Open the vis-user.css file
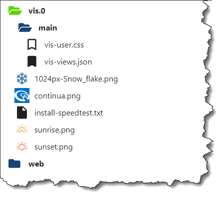This screenshot has width=224, height=199. (x=64, y=45)
